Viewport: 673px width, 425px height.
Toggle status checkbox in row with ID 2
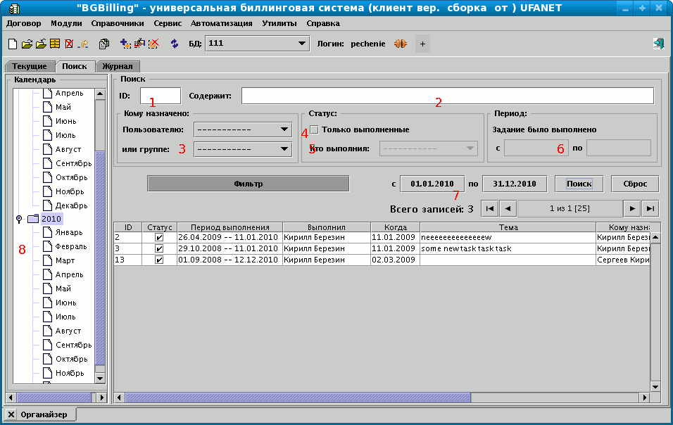click(159, 238)
